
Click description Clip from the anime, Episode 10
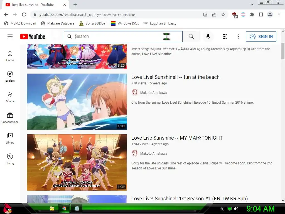pos(192,103)
